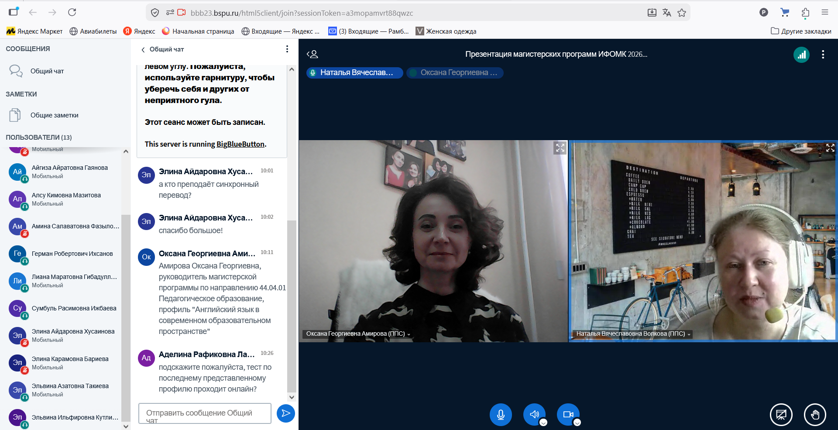This screenshot has width=838, height=430.
Task: Toggle the microphone mute button
Action: 501,414
